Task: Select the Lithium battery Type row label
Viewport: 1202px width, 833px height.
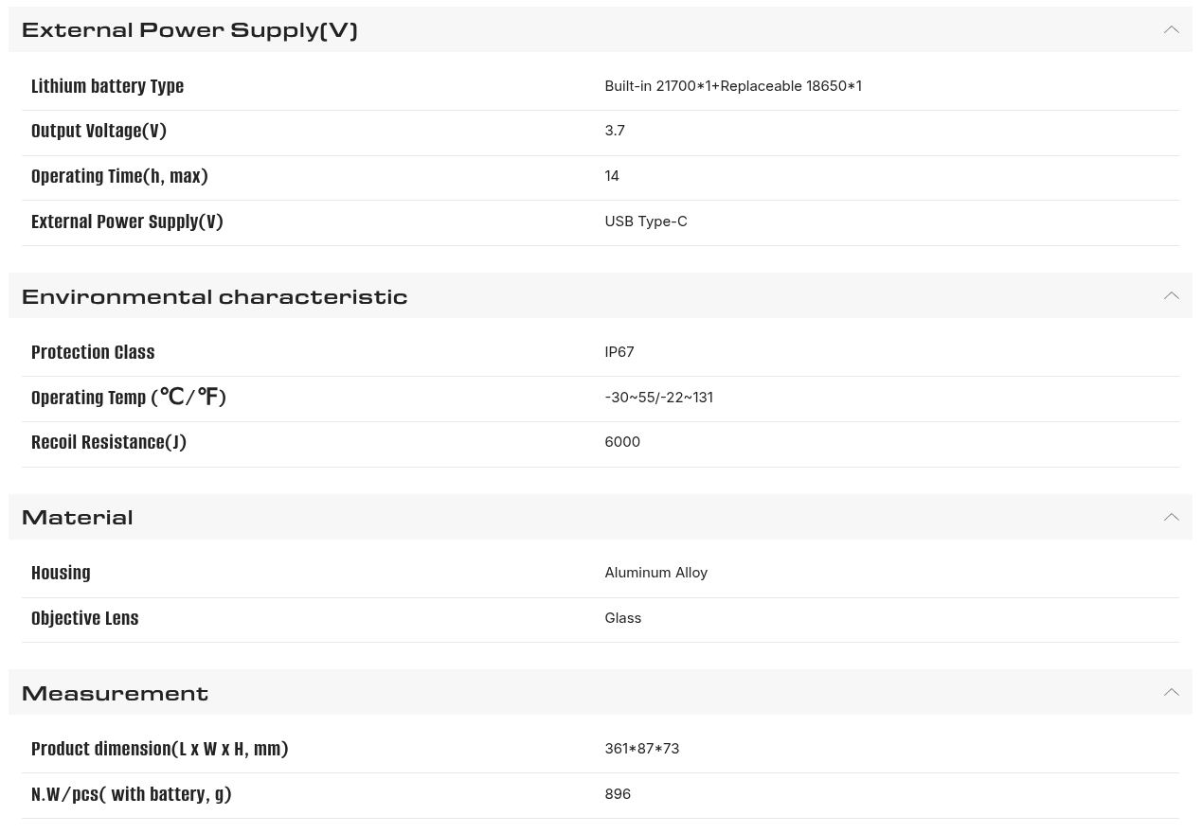Action: pos(107,86)
